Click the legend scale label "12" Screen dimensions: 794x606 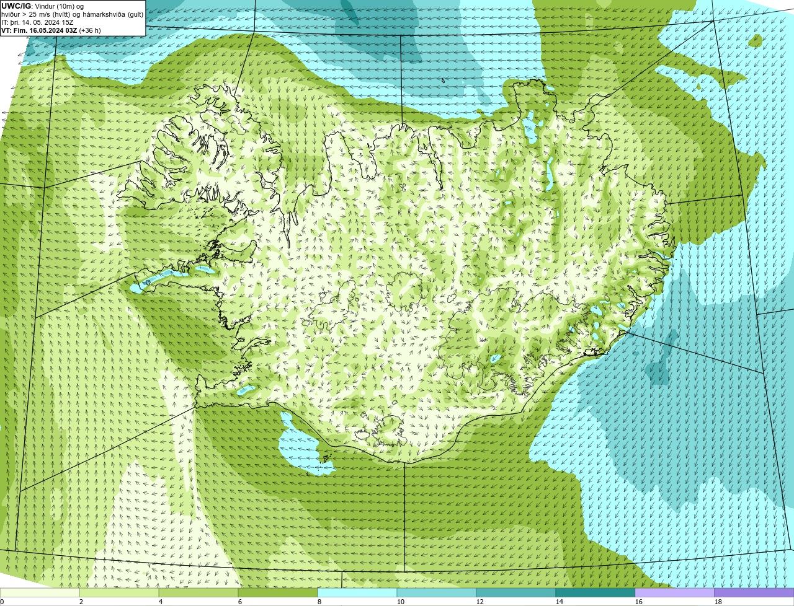point(480,602)
